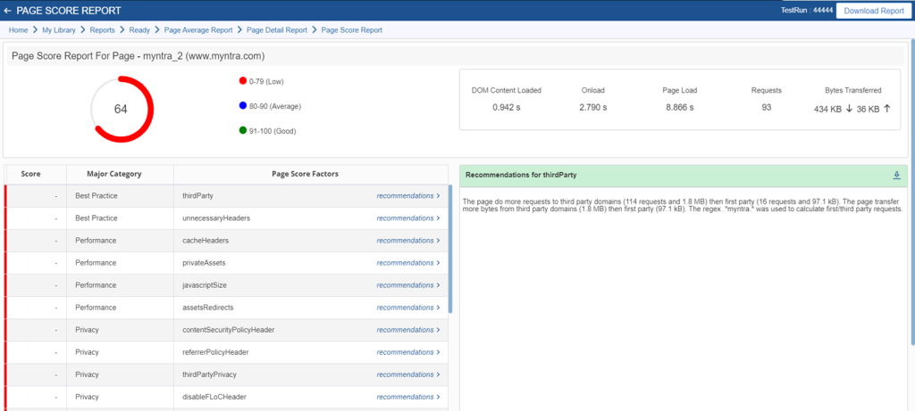Click the Download Report button

(874, 11)
